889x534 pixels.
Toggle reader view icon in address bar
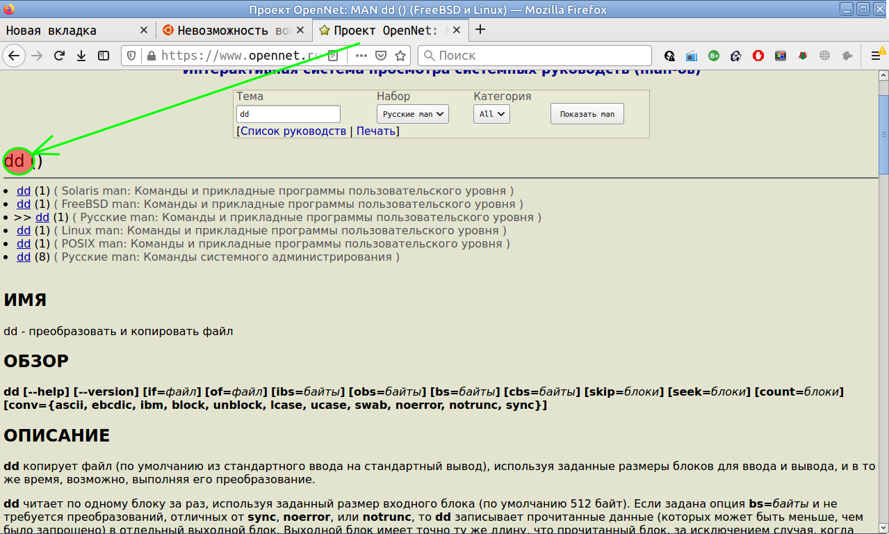pos(334,56)
